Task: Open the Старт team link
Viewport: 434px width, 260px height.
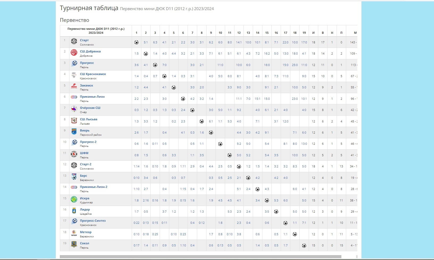Action: click(x=84, y=40)
